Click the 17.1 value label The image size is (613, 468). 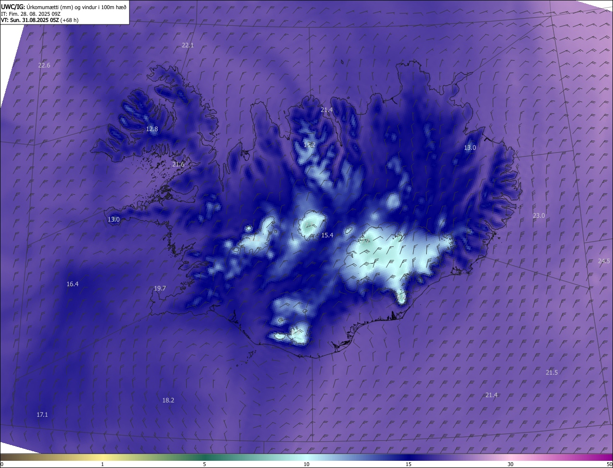coord(42,414)
